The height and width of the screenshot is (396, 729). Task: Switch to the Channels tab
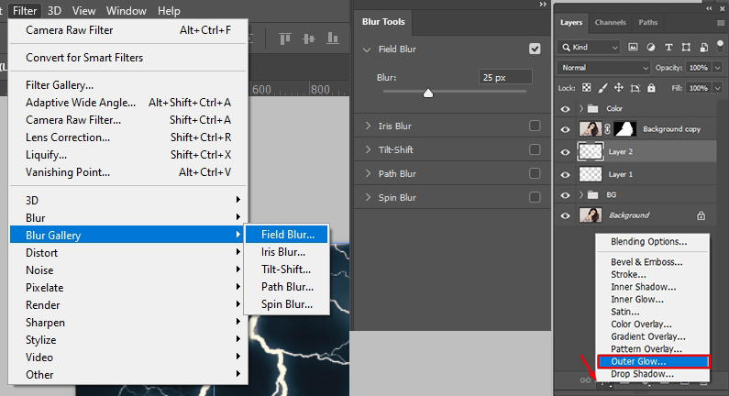click(x=611, y=22)
